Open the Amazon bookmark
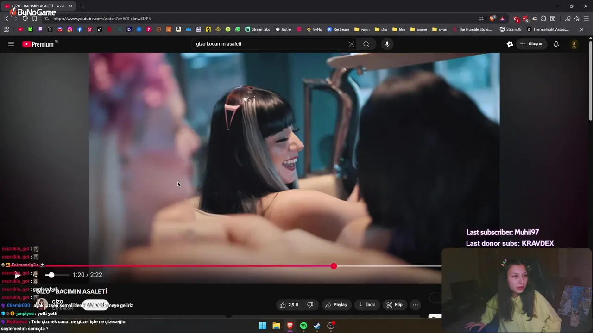This screenshot has width=593, height=333. coord(178,29)
